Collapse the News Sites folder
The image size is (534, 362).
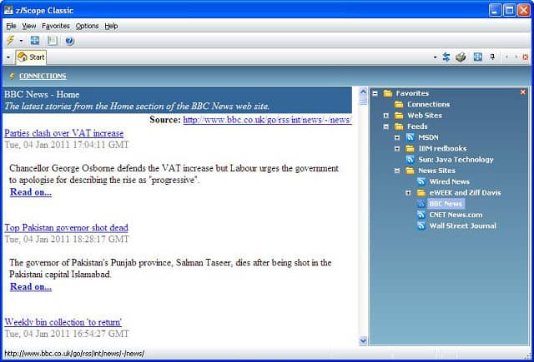pyautogui.click(x=397, y=171)
